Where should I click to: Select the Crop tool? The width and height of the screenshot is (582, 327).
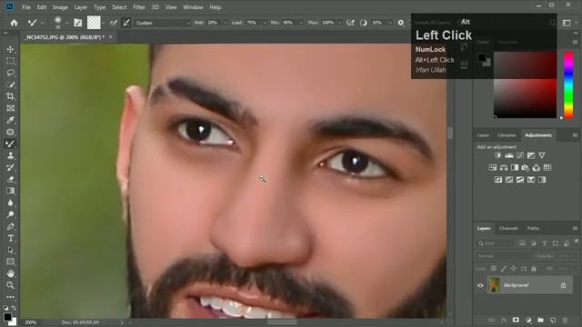tap(10, 96)
